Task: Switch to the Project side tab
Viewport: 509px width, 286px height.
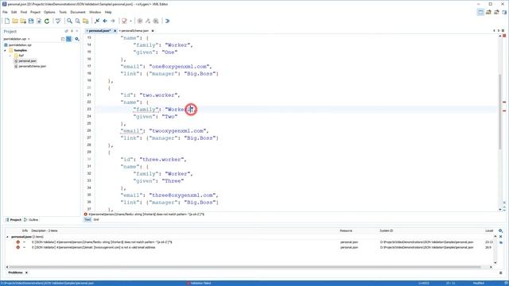Action: click(14, 220)
